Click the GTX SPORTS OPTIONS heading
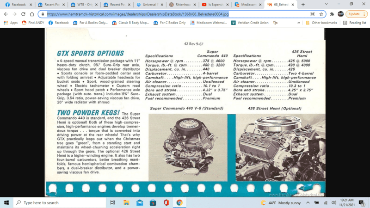Viewport: 370px width, 208px height. pos(90,54)
